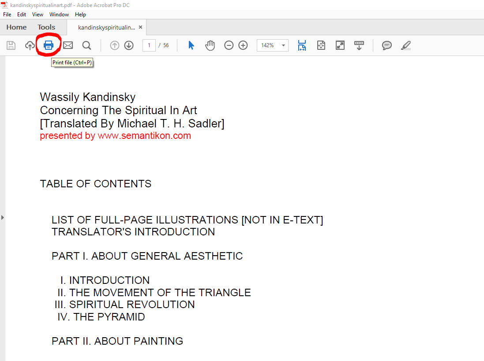The image size is (484, 361).
Task: Click the www.semantikon.com link
Action: 144,136
